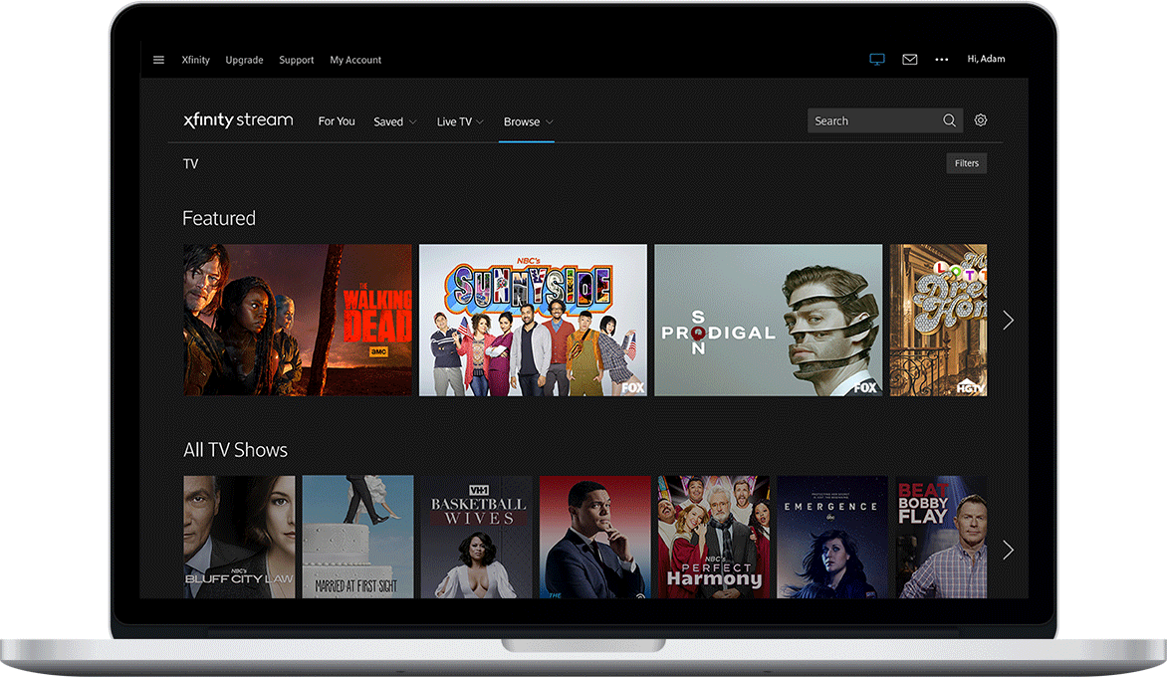The height and width of the screenshot is (677, 1167).
Task: Click the Featured section heading
Action: click(219, 218)
